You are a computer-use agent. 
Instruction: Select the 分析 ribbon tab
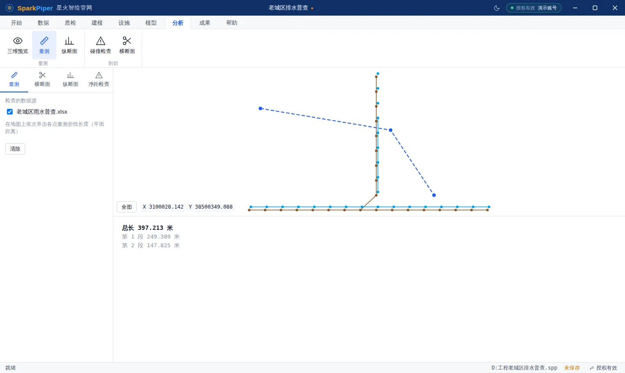(x=178, y=23)
